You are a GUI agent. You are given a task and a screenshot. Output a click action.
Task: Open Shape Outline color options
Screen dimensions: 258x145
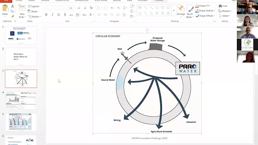click(x=205, y=10)
